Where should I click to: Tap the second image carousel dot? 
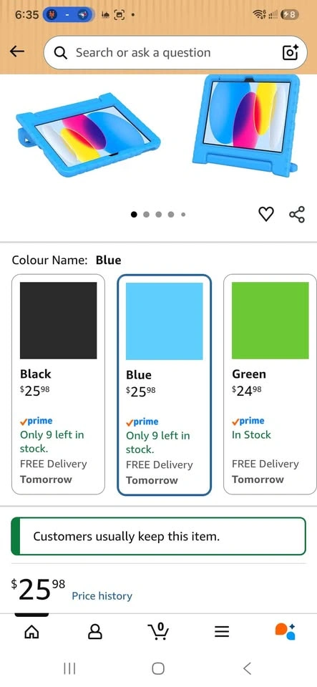pyautogui.click(x=146, y=214)
